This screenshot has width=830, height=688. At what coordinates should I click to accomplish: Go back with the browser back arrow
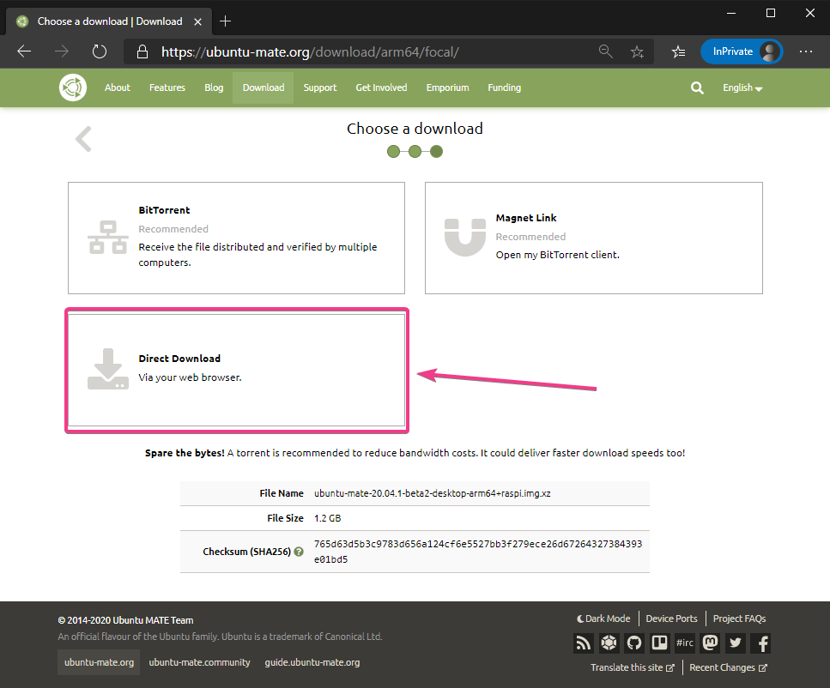coord(24,51)
